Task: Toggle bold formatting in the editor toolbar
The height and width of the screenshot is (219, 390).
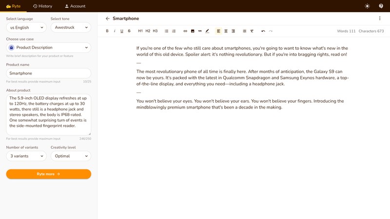Action: coord(107,31)
